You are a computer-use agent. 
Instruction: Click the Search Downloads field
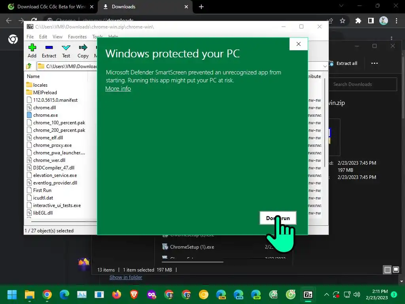(363, 84)
